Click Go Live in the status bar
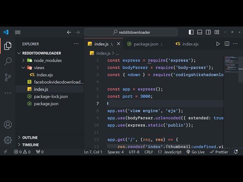The image size is (243, 182). point(195,152)
